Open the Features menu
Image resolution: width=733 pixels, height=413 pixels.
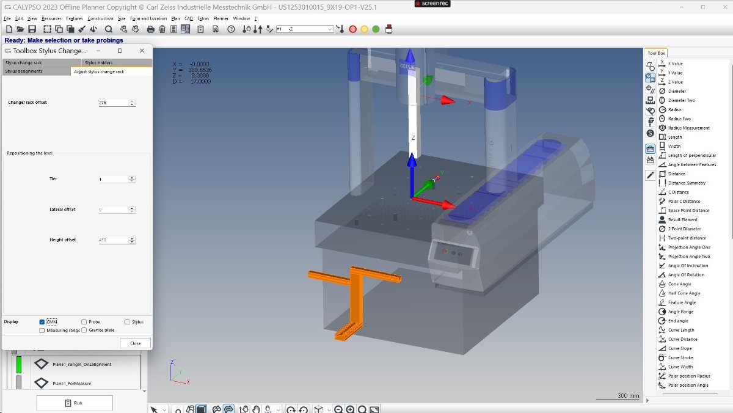[x=75, y=18]
